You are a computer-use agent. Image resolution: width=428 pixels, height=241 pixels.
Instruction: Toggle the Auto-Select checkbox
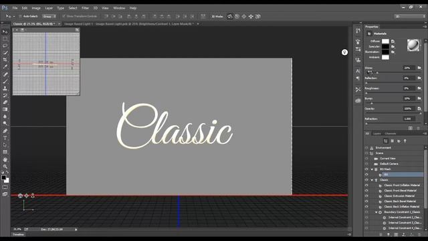point(20,16)
